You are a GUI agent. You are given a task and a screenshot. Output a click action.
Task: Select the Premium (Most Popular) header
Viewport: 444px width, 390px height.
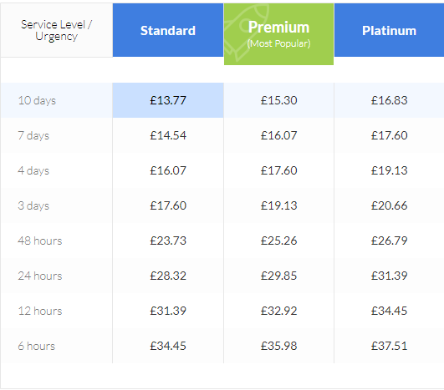278,34
